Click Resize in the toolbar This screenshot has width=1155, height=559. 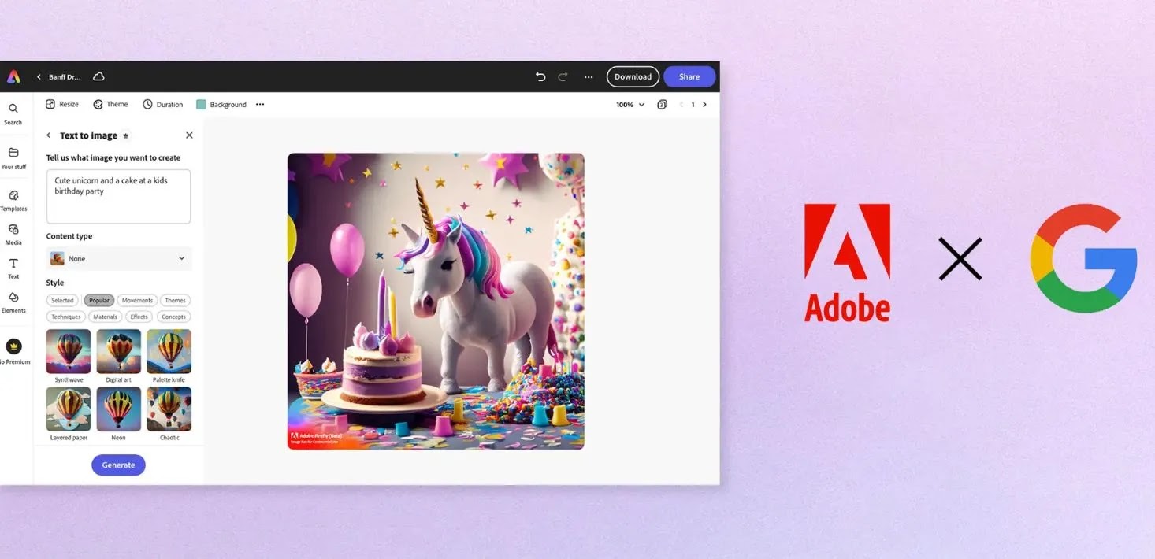[x=62, y=104]
